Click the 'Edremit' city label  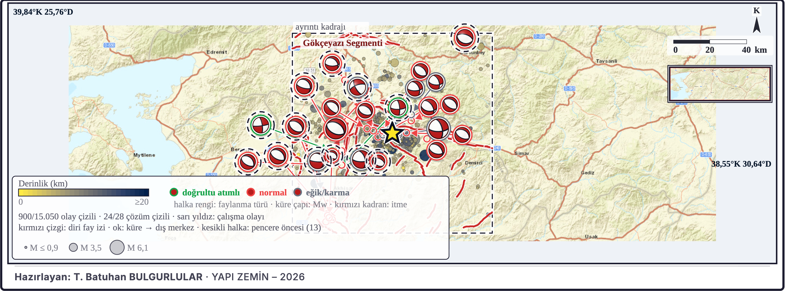pyautogui.click(x=217, y=52)
